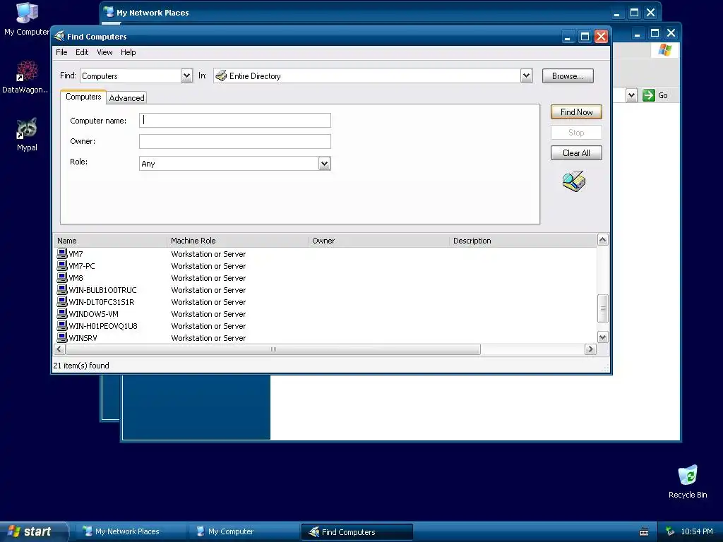Close the Find Computers window
Image resolution: width=723 pixels, height=542 pixels.
point(601,37)
